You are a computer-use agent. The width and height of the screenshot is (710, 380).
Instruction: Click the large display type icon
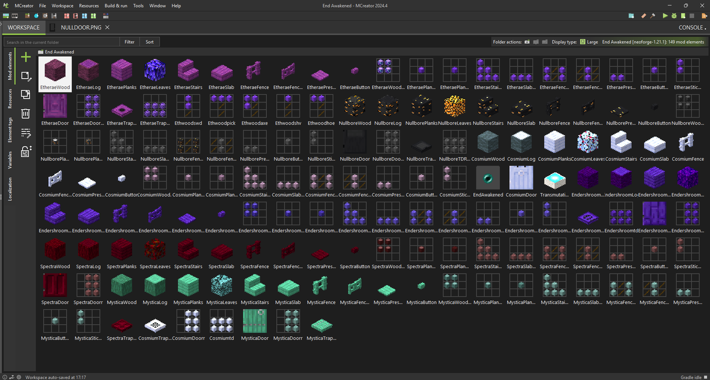point(582,42)
